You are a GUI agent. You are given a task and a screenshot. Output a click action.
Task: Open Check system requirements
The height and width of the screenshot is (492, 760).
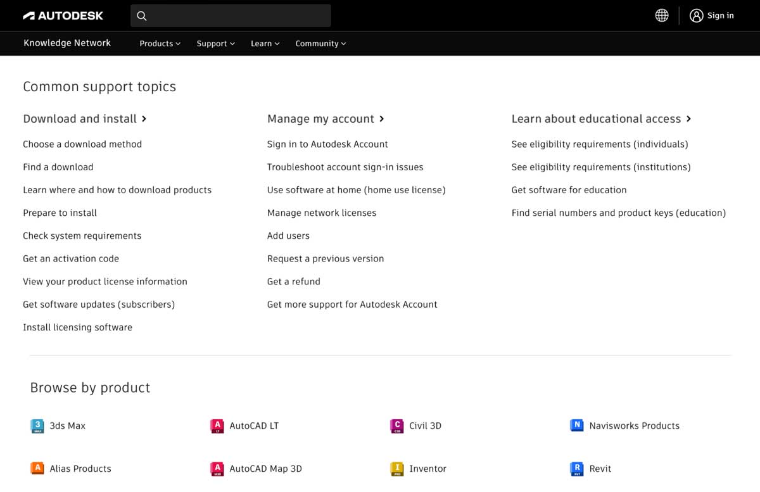[x=82, y=236]
